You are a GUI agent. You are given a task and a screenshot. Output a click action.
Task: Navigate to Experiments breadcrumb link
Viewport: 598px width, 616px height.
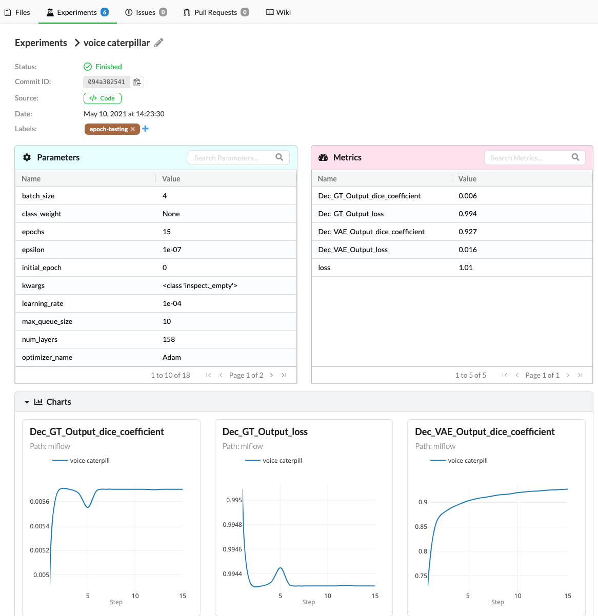click(x=41, y=43)
